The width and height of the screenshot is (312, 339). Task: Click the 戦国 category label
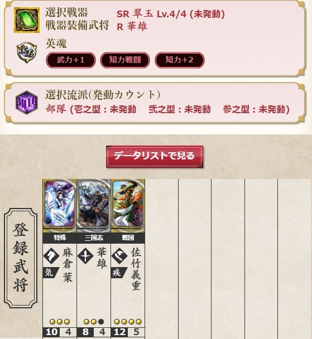[128, 238]
